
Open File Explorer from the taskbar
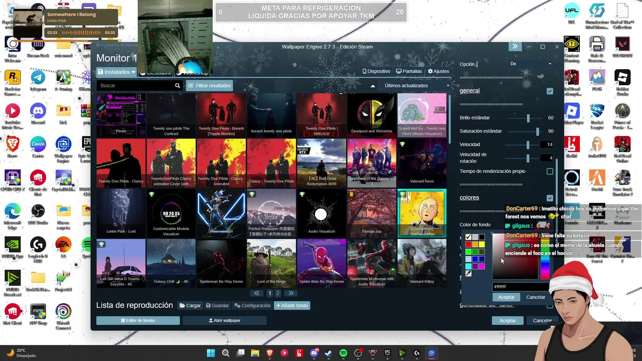click(x=255, y=353)
